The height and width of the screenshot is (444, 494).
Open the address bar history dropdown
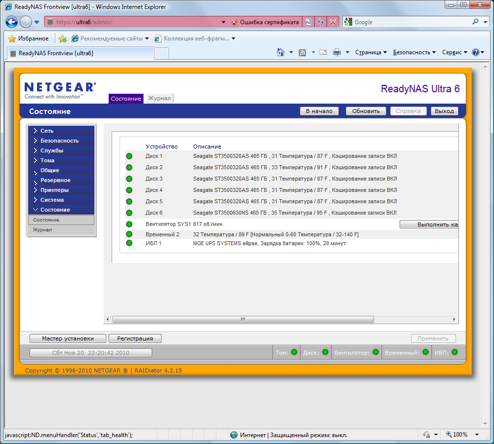[x=223, y=22]
